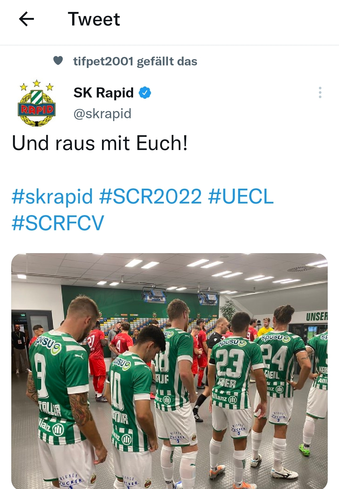Select the tweet text 'Und raus mit Euch!'

pyautogui.click(x=100, y=143)
